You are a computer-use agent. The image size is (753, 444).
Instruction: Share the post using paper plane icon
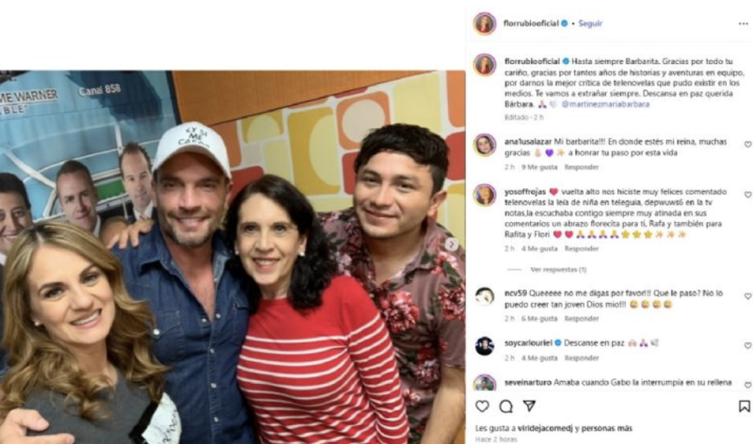[529, 406]
